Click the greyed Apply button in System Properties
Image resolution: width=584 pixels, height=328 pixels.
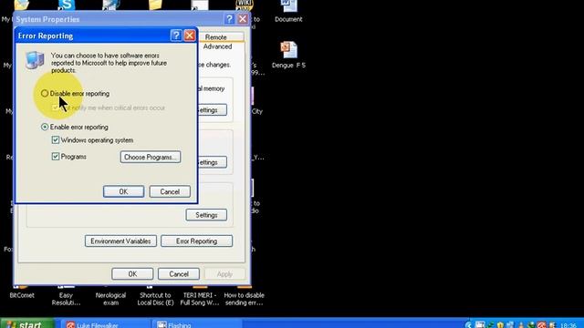click(x=224, y=274)
